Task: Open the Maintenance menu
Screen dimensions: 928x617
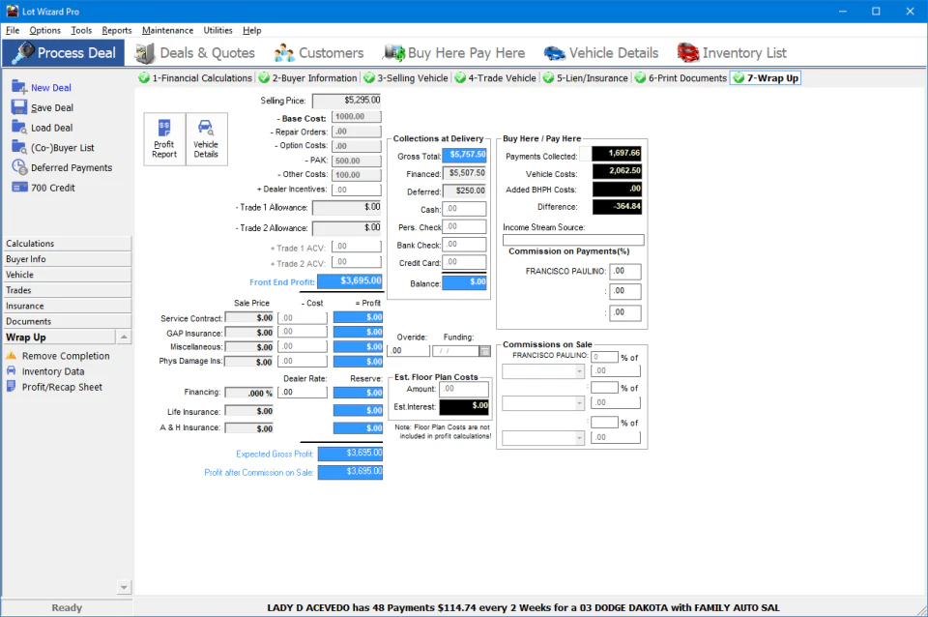Action: click(166, 30)
